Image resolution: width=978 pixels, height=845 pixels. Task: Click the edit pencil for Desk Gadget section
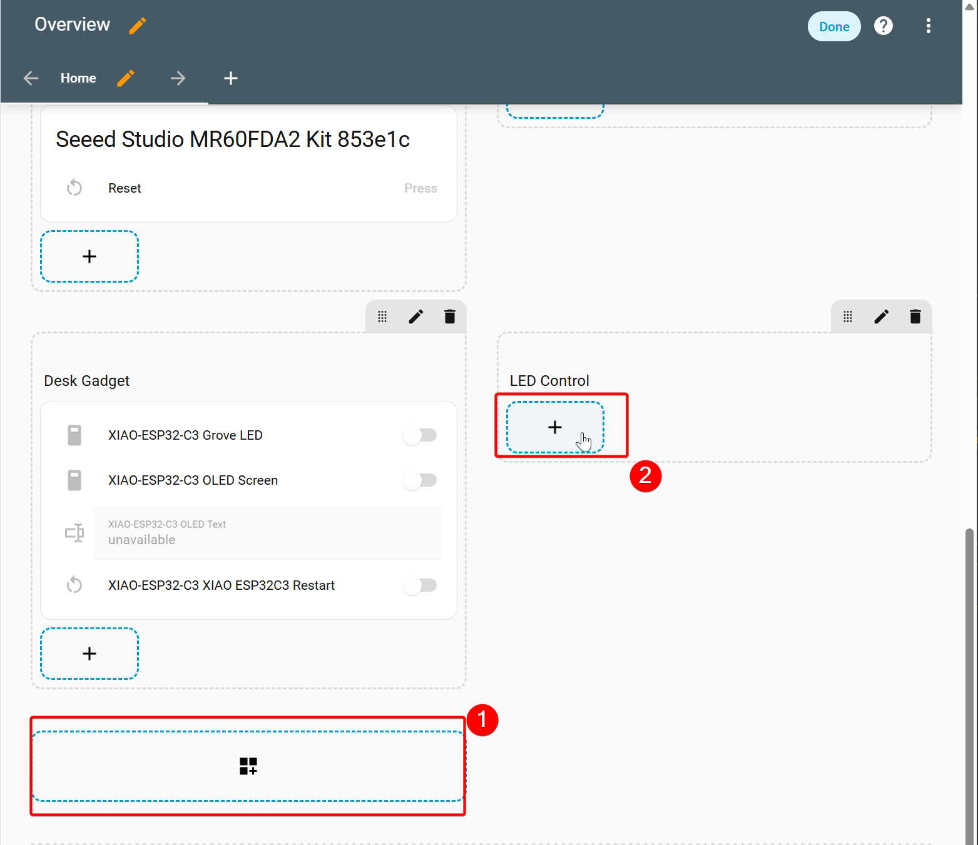(x=415, y=317)
